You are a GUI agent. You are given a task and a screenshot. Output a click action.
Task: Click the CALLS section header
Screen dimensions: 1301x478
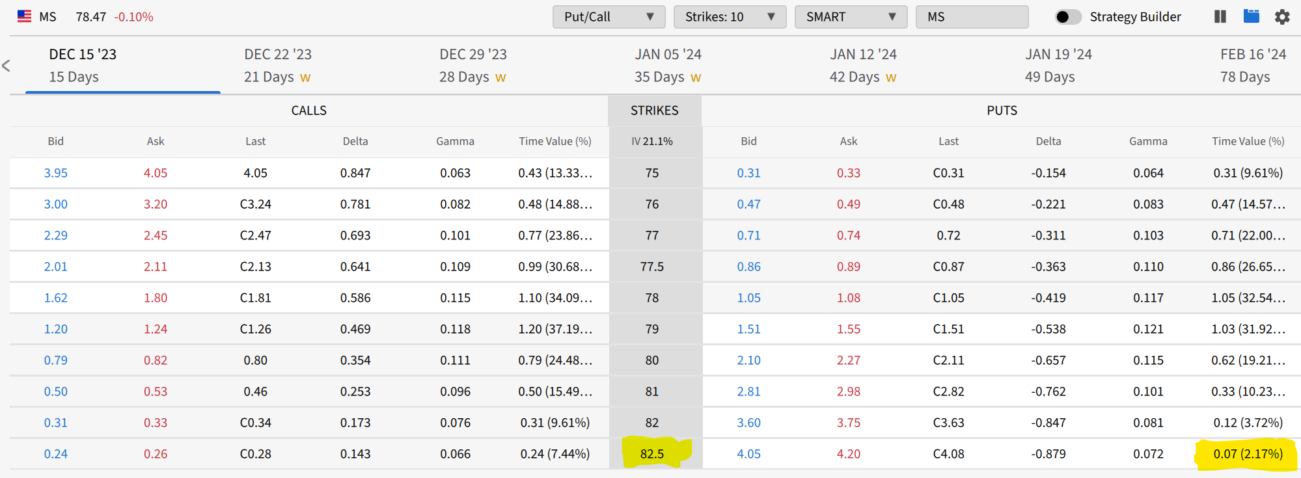[x=309, y=111]
